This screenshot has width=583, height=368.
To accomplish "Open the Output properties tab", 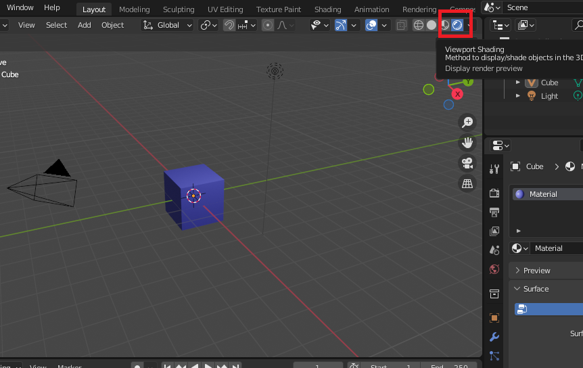I will coord(494,212).
